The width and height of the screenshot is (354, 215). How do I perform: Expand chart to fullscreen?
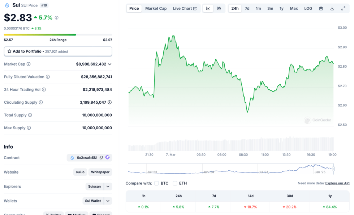click(x=343, y=8)
